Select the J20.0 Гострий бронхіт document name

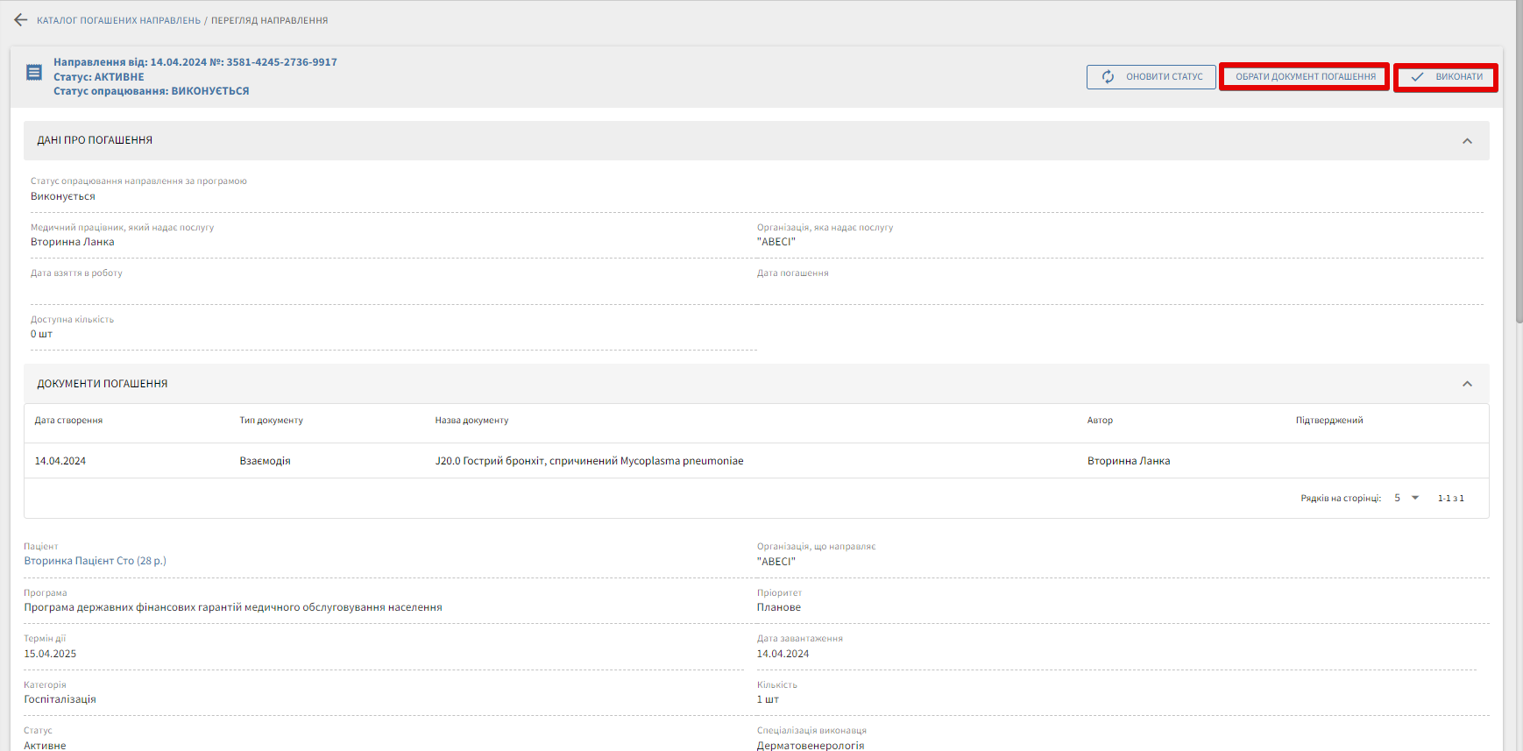pyautogui.click(x=589, y=461)
